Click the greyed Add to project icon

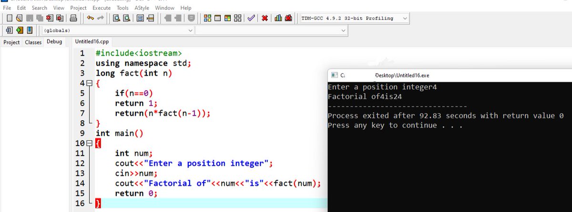point(168,18)
